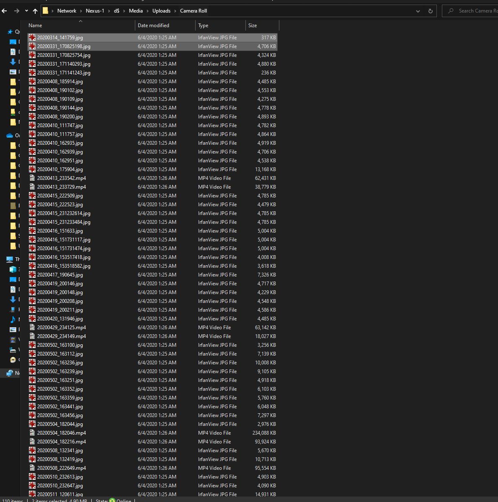Expand the address bar history dropdown
498x502 pixels.
click(418, 11)
